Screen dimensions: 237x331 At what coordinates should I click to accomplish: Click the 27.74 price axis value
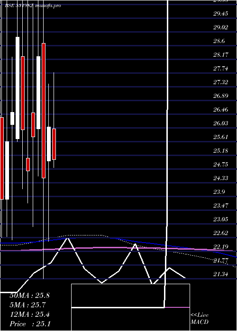coord(221,69)
